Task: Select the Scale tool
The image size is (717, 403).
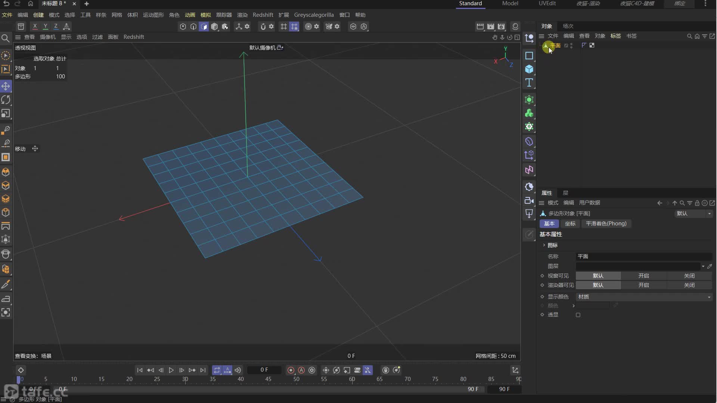Action: click(6, 113)
